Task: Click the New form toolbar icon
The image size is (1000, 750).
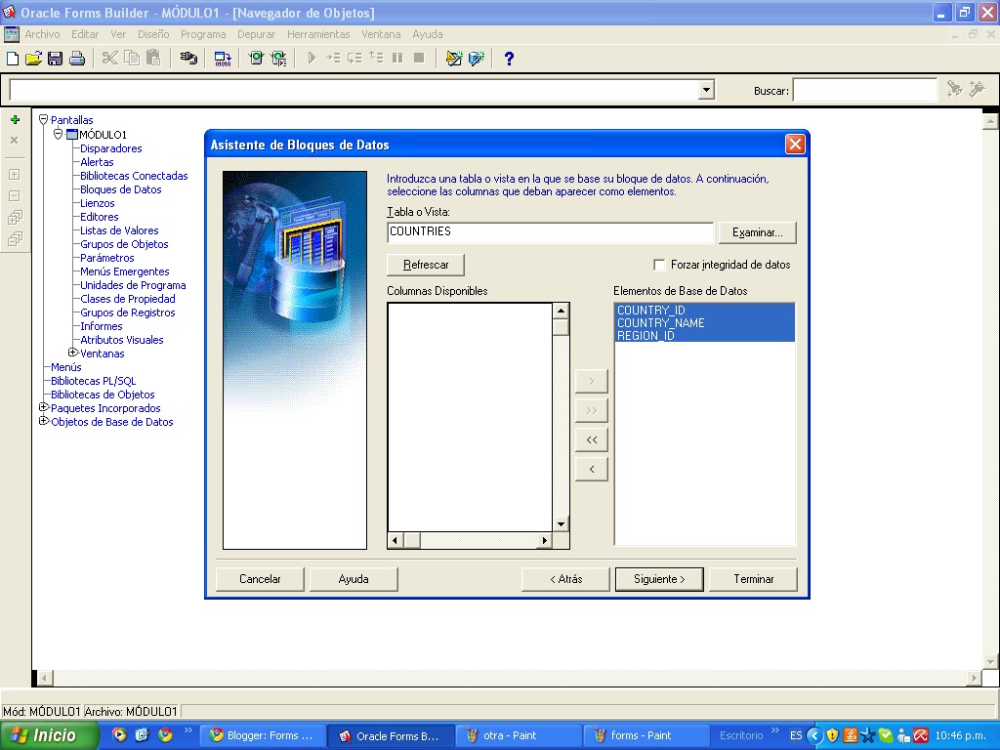Action: [x=13, y=59]
